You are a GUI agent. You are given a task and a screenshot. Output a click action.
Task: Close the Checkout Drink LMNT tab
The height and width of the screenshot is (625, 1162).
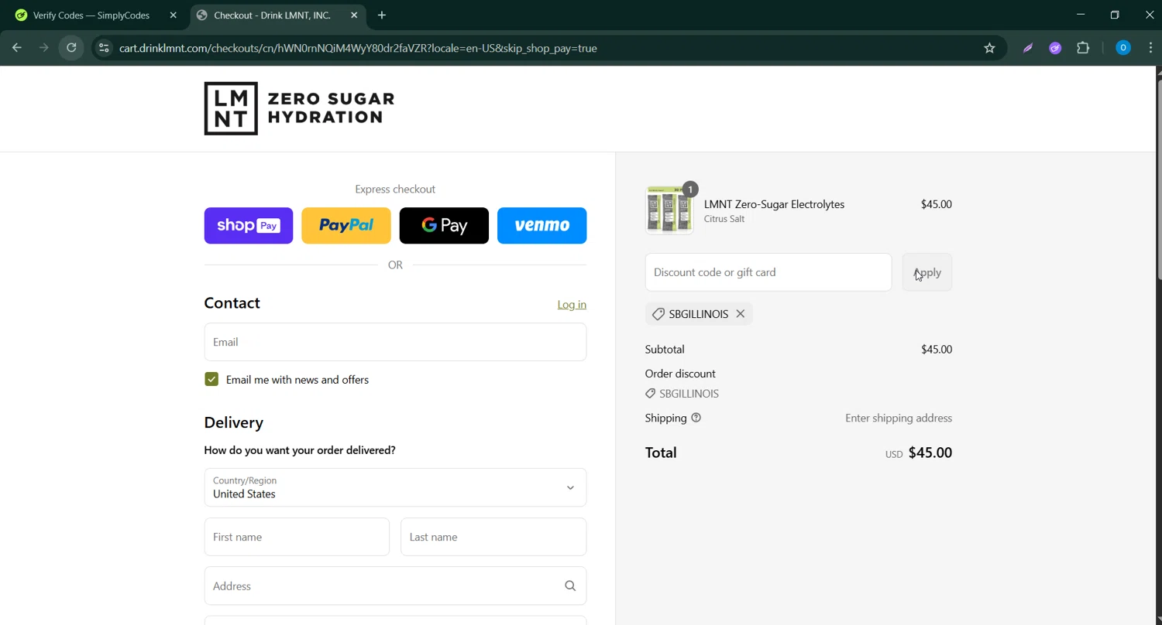(x=354, y=15)
